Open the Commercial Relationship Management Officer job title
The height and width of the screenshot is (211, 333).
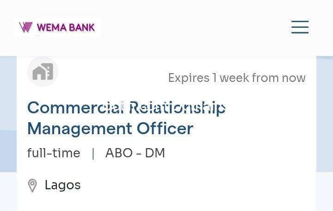pyautogui.click(x=126, y=118)
